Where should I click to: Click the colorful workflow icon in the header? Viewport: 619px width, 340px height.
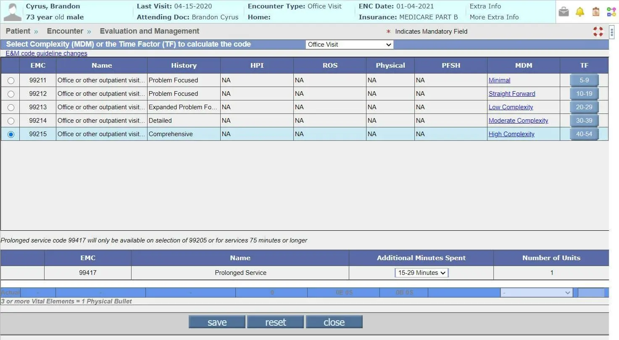(611, 11)
